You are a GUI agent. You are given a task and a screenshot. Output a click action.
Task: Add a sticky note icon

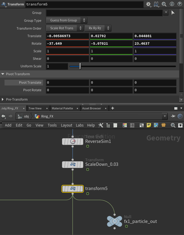pyautogui.click(x=149, y=125)
